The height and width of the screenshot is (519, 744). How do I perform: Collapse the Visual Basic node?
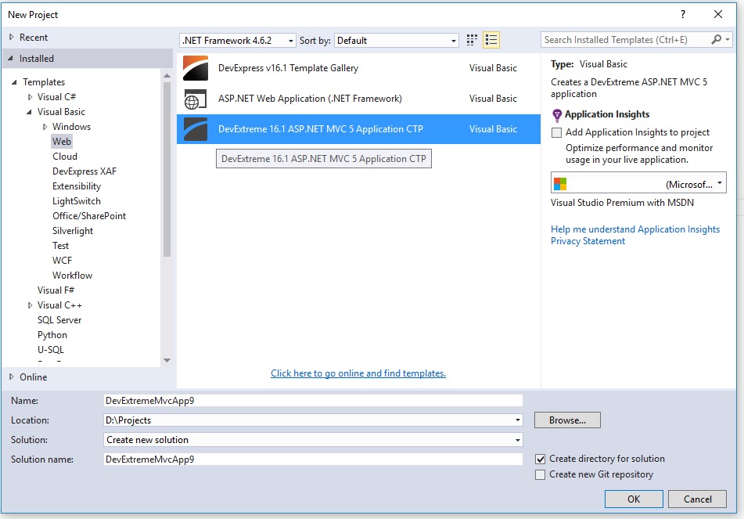tap(30, 112)
